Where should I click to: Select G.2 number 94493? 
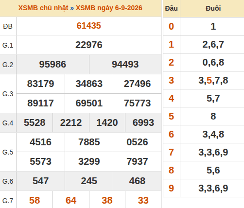pyautogui.click(x=125, y=64)
